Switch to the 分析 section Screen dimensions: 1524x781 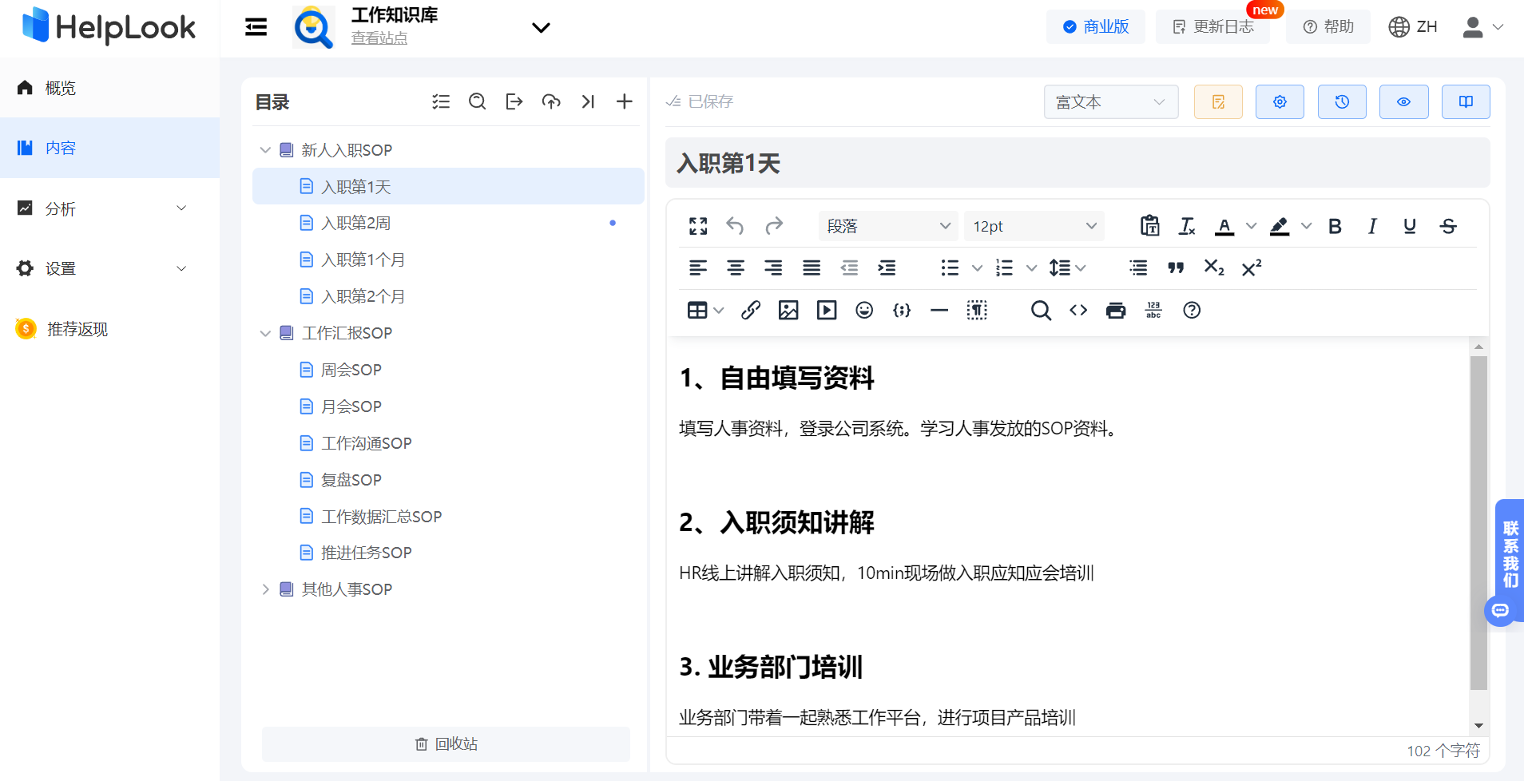[61, 208]
